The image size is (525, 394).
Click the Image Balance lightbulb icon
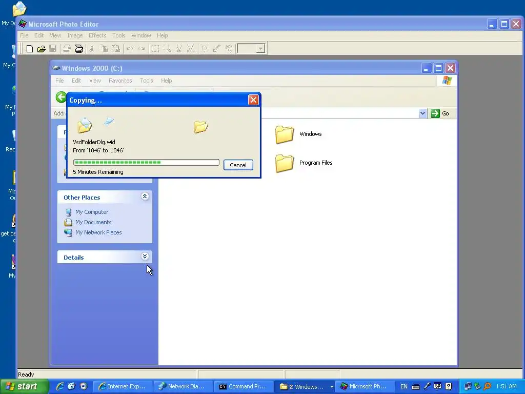tap(205, 49)
